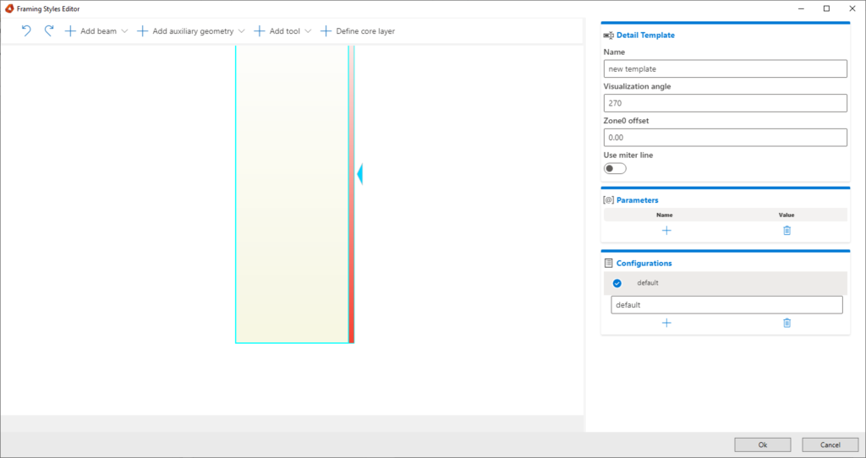
Task: Click the Parameters Name column header
Action: coord(665,215)
